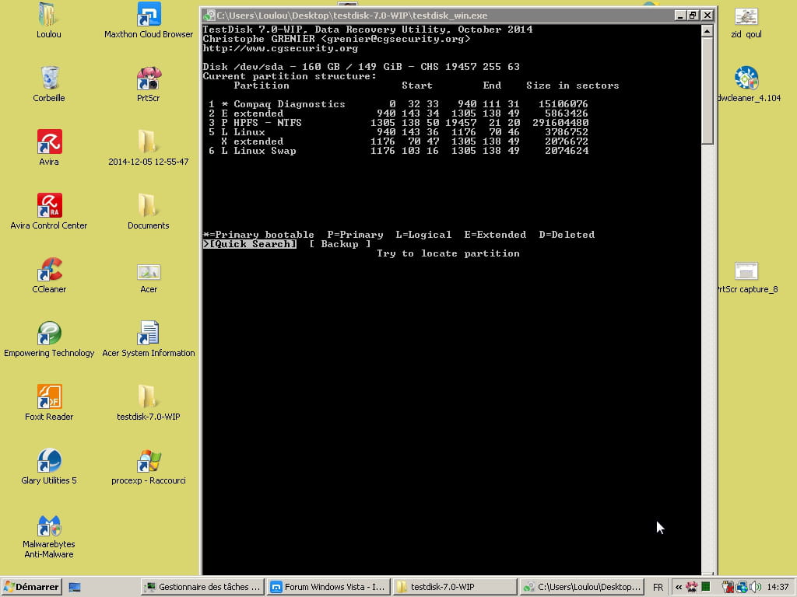Click the '5 L Linux' partition row
797x597 pixels.
click(x=398, y=132)
